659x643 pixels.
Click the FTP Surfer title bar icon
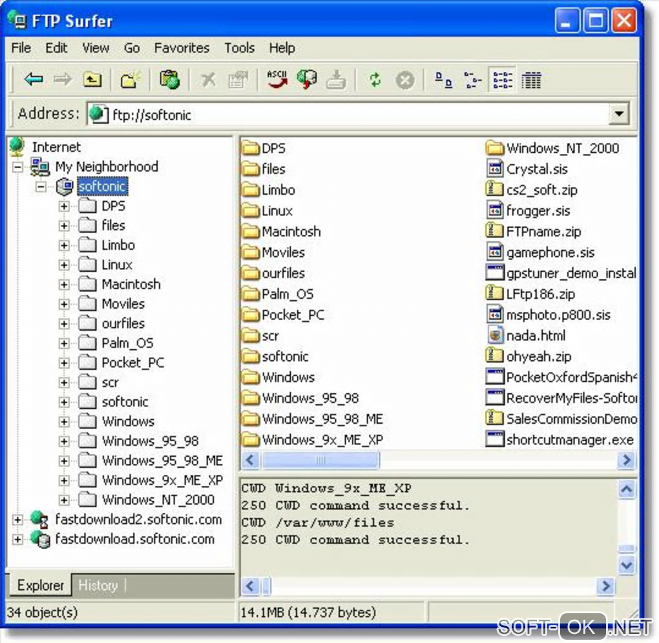point(17,20)
